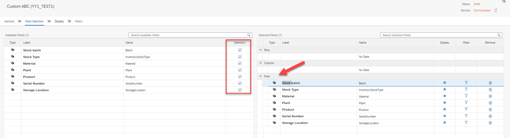Image resolution: width=510 pixels, height=138 pixels.
Task: Remove Product from selected fields
Action: [x=490, y=110]
